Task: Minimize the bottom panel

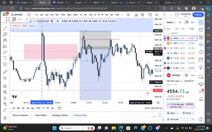Action: point(154,116)
